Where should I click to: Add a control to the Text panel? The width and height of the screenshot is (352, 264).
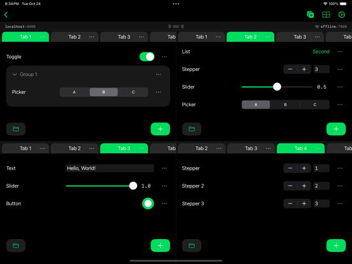coord(160,246)
